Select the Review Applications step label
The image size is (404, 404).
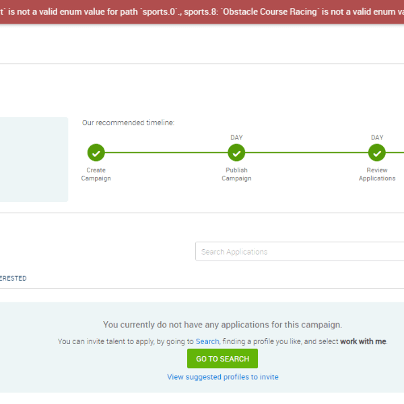point(377,174)
